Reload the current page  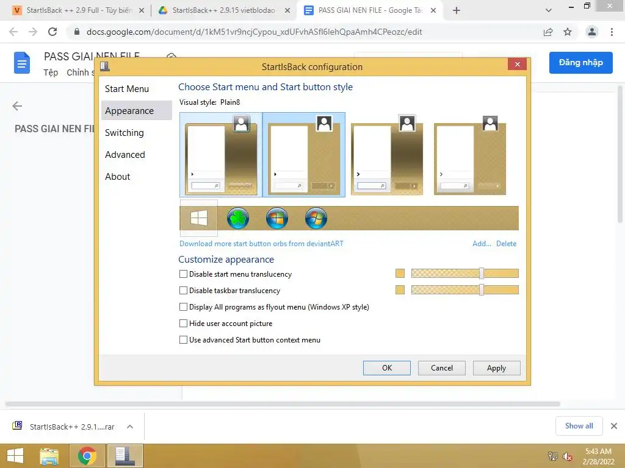click(x=52, y=32)
